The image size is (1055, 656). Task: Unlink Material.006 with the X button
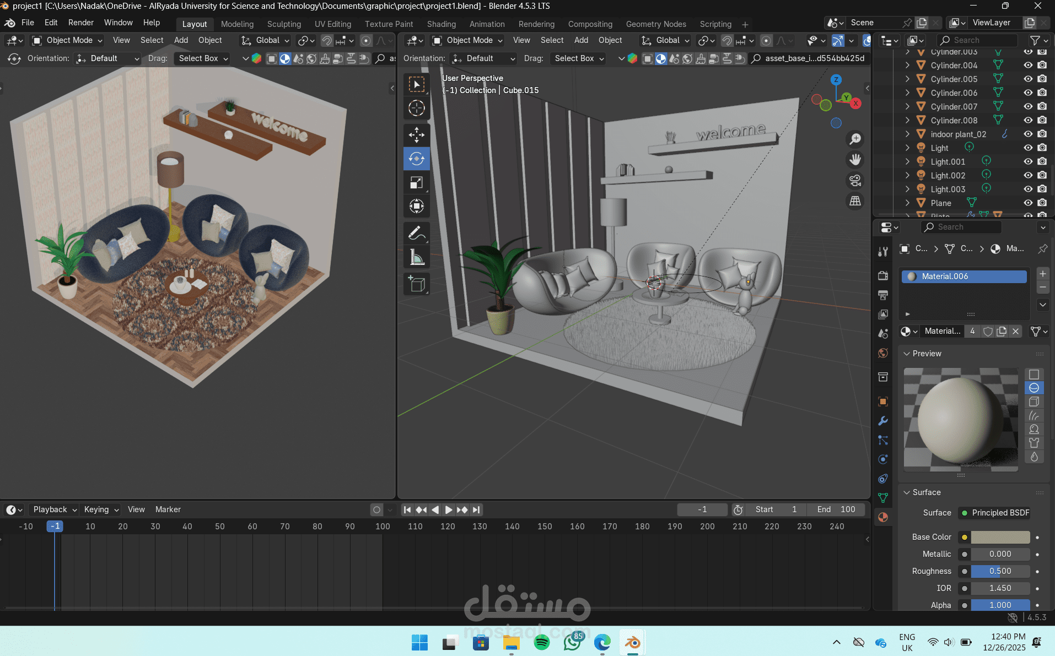click(1015, 331)
